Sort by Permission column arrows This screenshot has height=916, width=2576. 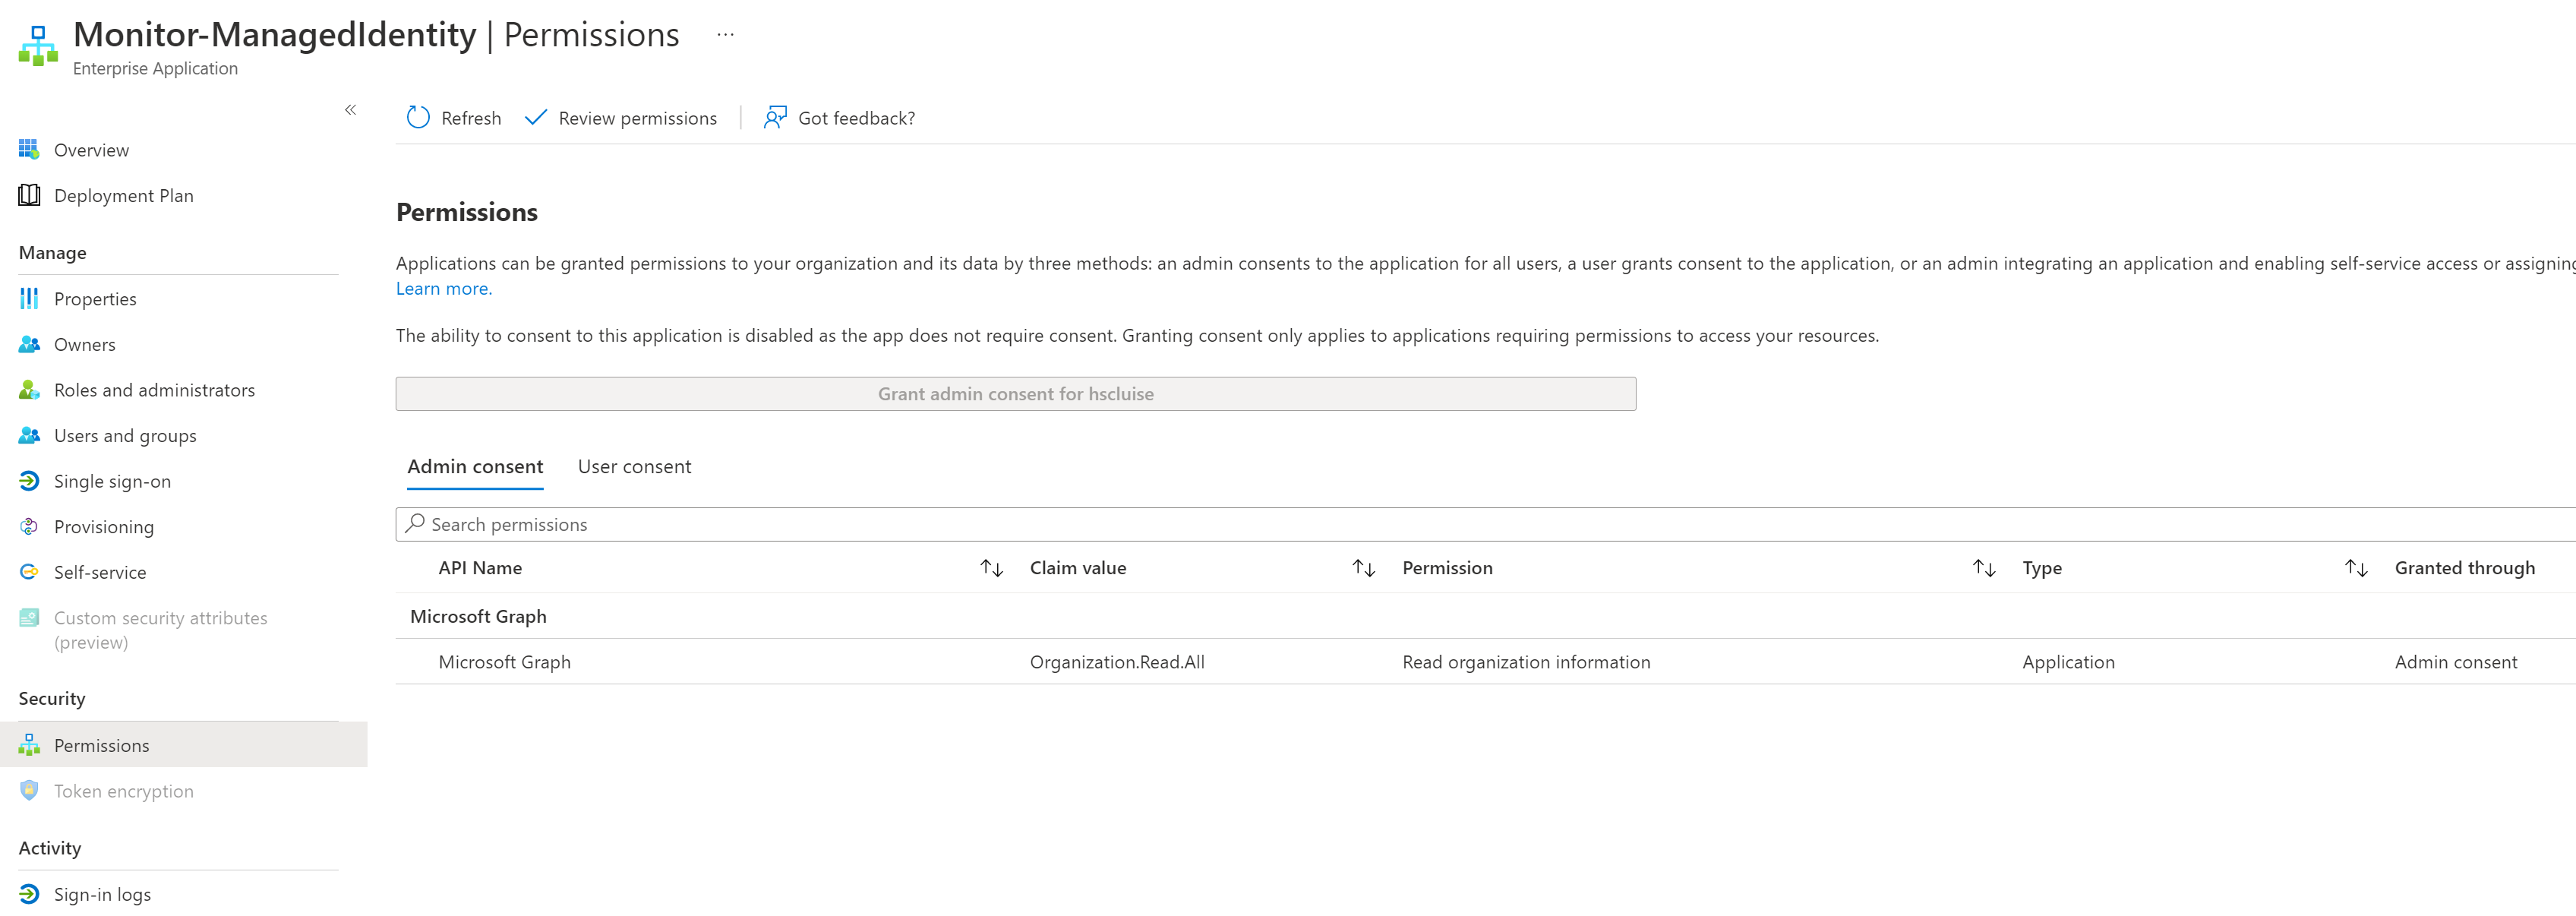[1984, 568]
